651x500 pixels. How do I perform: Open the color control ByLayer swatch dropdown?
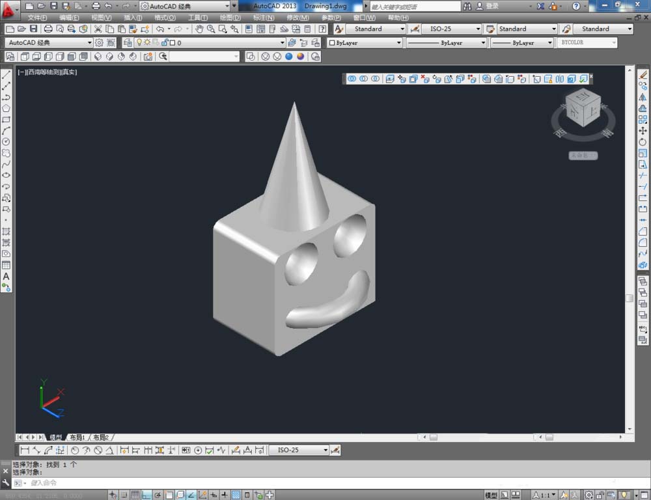pyautogui.click(x=365, y=42)
